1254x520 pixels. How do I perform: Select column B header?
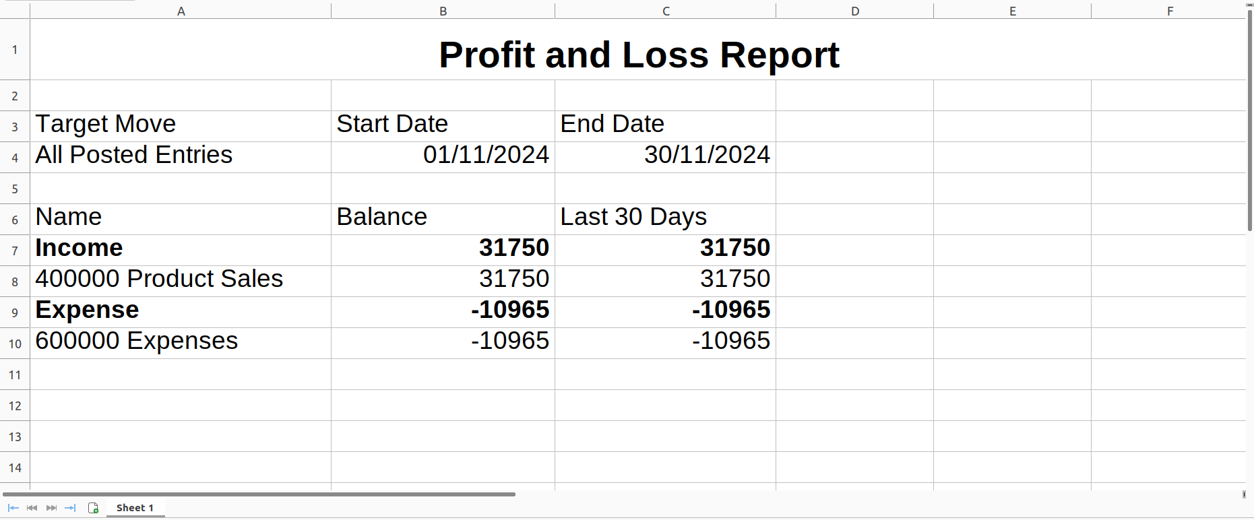point(443,11)
